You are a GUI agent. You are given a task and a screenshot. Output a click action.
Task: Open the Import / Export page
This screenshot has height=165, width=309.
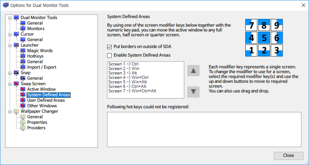(42, 67)
